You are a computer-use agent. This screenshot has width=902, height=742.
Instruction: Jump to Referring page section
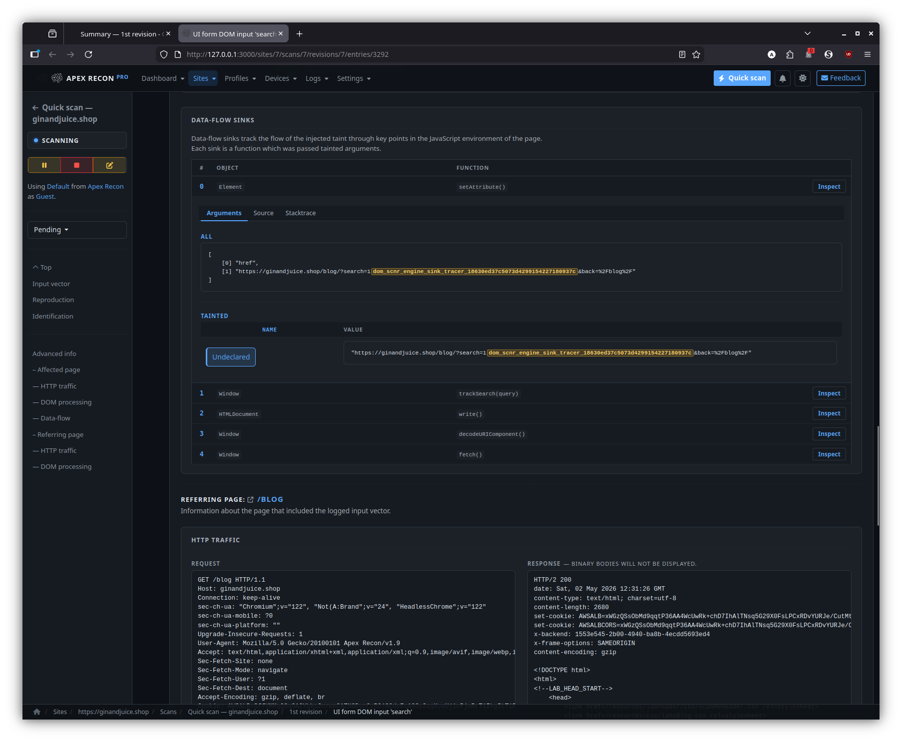point(58,435)
